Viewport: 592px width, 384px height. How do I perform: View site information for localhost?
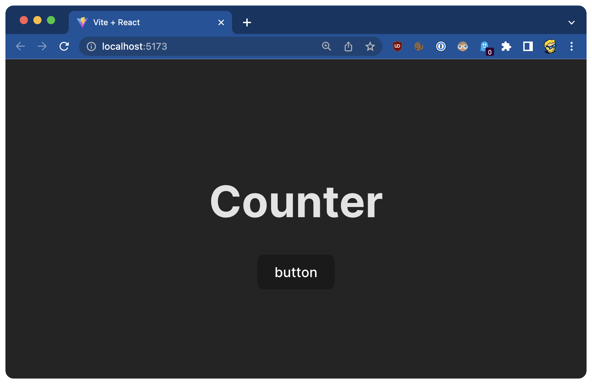91,46
